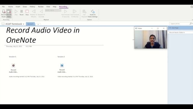
Task: Click Add Page in the page pane
Action: coord(174,28)
